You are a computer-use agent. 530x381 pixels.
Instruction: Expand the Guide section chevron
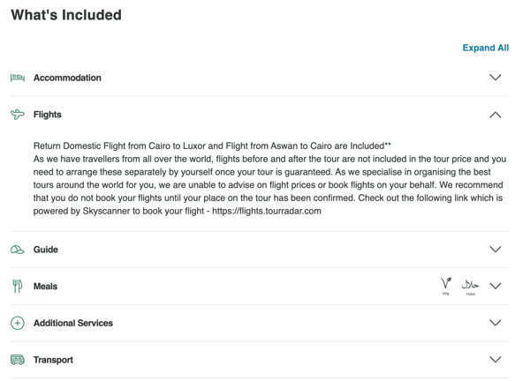point(496,250)
